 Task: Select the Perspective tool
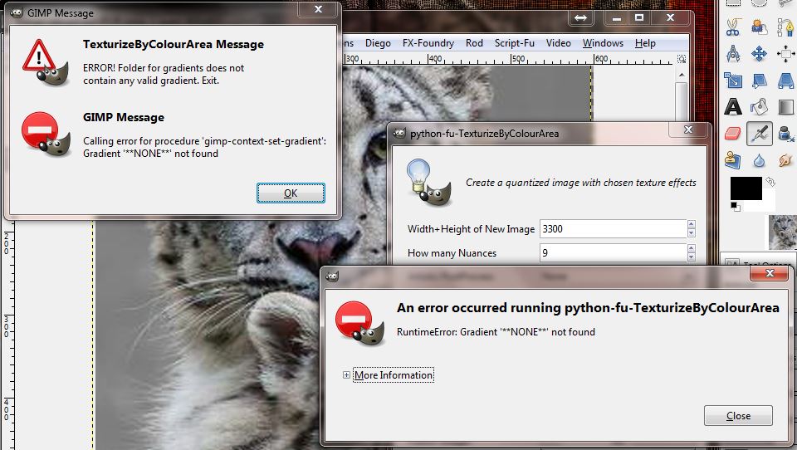coord(785,81)
